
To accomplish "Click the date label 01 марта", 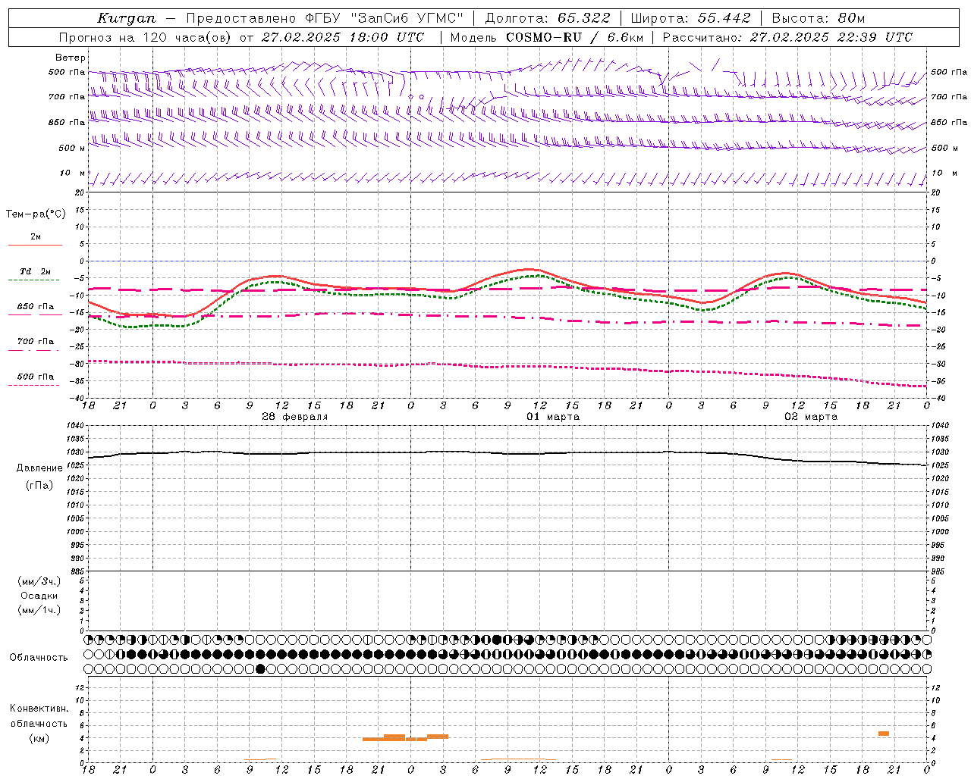I will (553, 417).
